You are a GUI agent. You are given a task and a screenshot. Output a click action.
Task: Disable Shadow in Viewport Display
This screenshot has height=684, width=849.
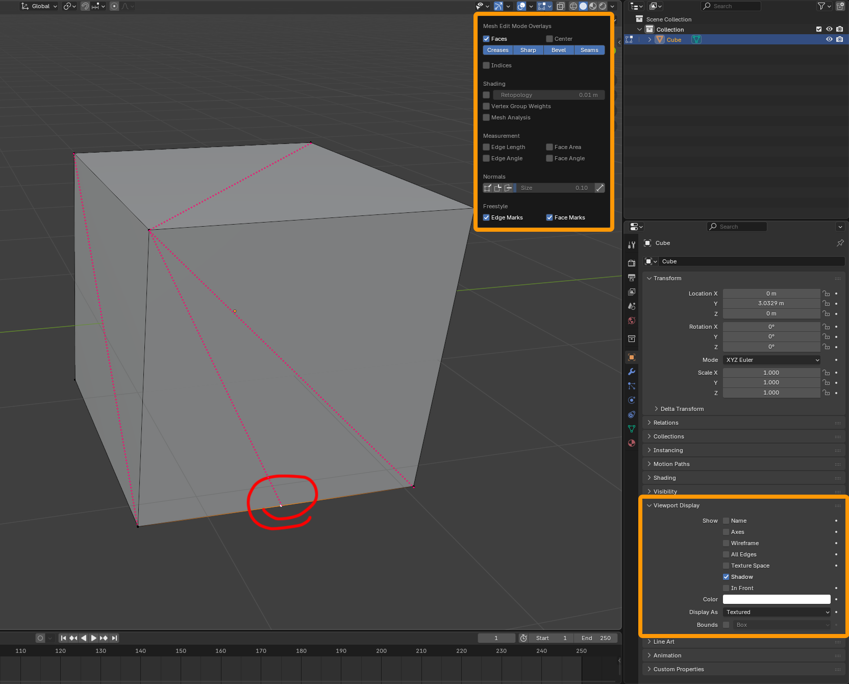[x=726, y=577]
